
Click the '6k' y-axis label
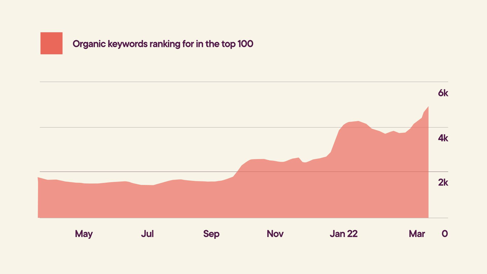pyautogui.click(x=443, y=93)
